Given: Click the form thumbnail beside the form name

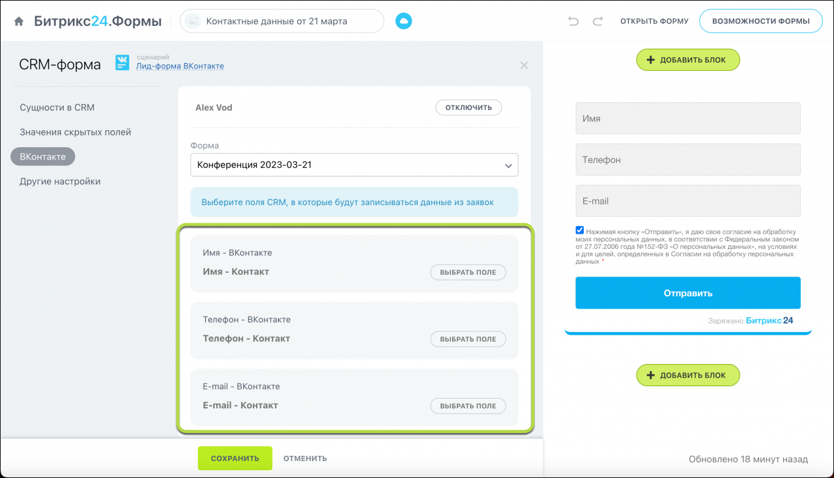Looking at the screenshot, I should [x=193, y=21].
